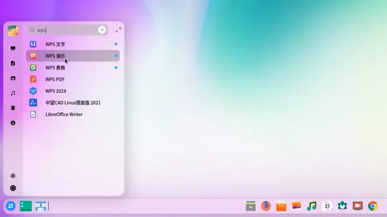This screenshot has width=387, height=217.
Task: Launch Google Chrome from the dock
Action: coord(373,206)
